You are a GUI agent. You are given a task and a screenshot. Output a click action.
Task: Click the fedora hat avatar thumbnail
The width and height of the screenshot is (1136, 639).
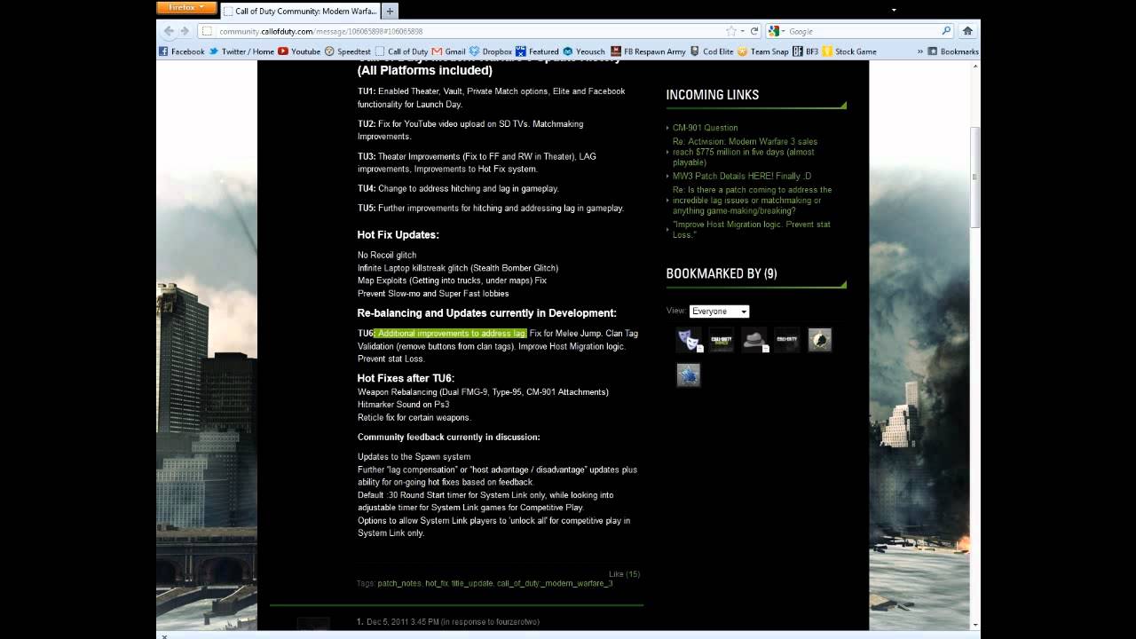coord(754,340)
